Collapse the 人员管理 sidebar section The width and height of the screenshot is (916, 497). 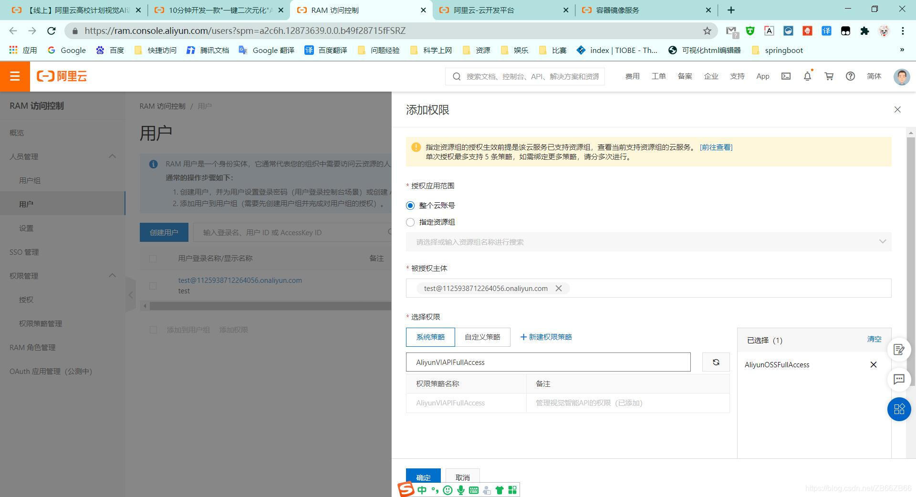click(113, 156)
